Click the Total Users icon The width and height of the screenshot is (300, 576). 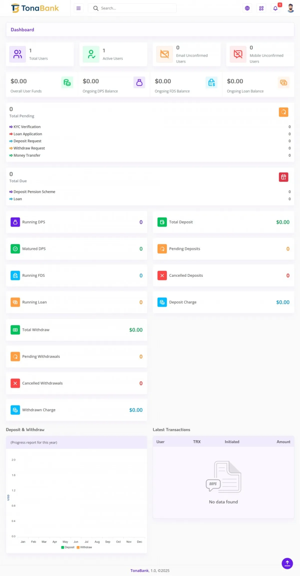tap(17, 54)
